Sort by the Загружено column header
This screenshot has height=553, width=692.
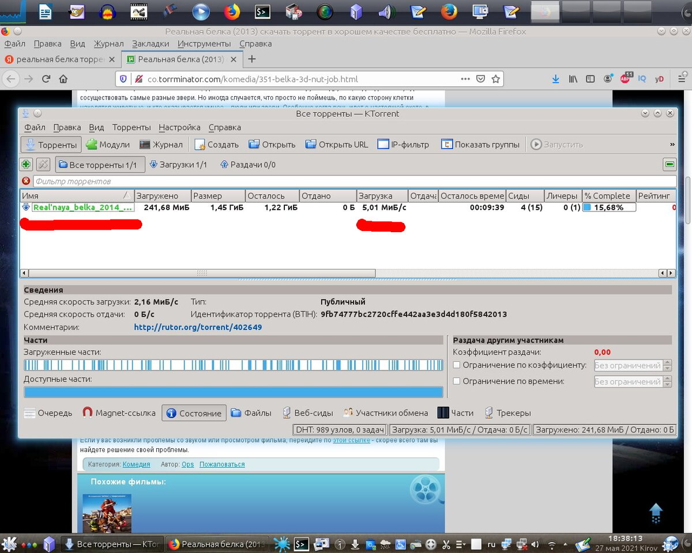(x=163, y=196)
